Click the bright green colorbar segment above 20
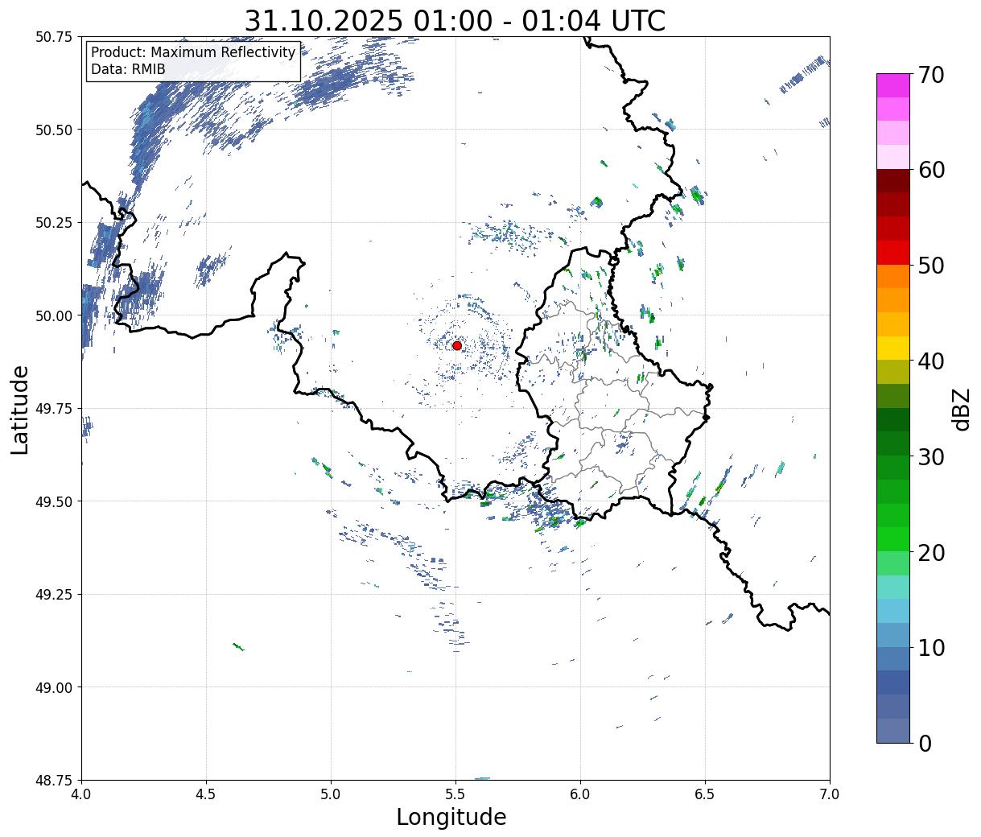Screen dimensions: 981x837 (x=893, y=539)
